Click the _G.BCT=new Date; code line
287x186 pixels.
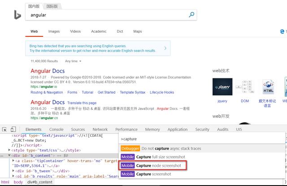pyautogui.click(x=29, y=140)
